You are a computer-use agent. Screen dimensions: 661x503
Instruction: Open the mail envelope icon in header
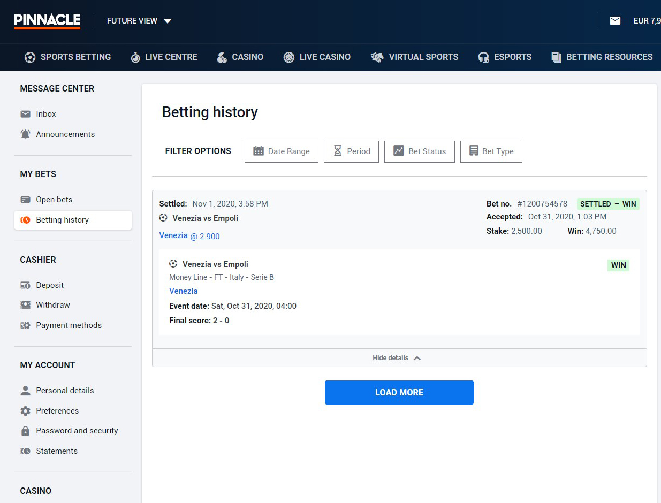(615, 21)
